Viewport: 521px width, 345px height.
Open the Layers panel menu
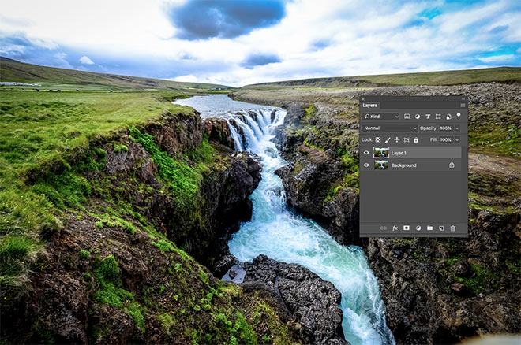coord(463,106)
